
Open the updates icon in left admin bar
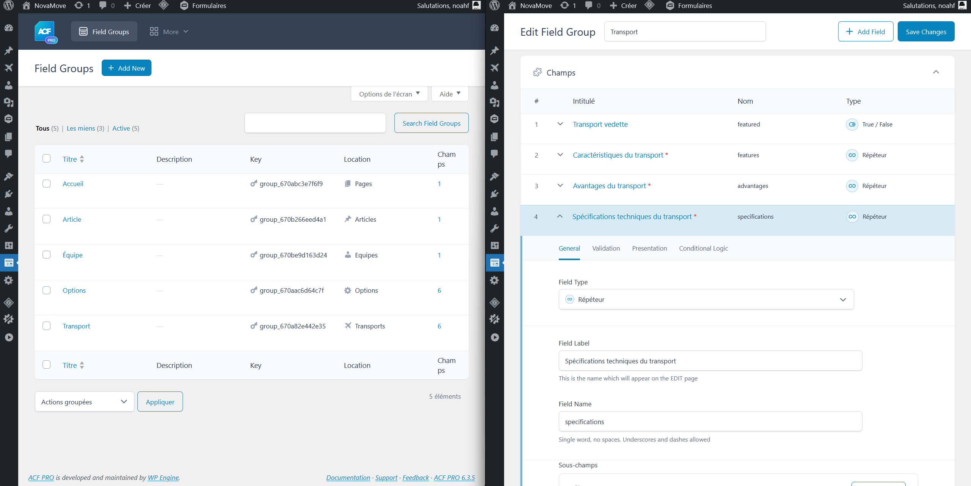[79, 5]
